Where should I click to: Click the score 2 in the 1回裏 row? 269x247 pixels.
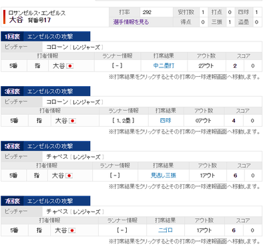tap(235, 66)
